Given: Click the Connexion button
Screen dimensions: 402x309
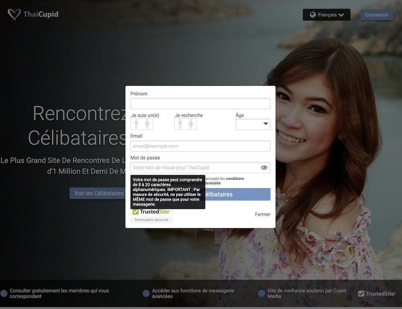Looking at the screenshot, I should click(x=376, y=15).
